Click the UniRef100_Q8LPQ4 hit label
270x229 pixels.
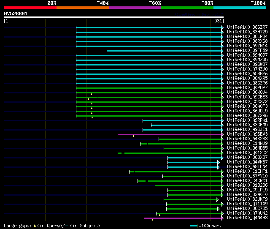tap(247, 37)
